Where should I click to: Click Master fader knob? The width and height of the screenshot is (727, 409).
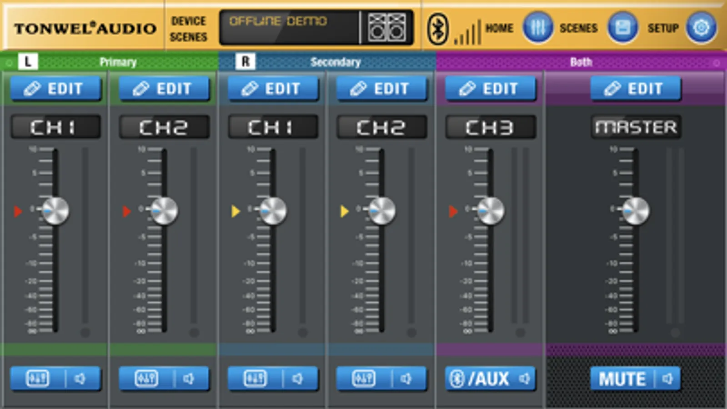coord(636,211)
